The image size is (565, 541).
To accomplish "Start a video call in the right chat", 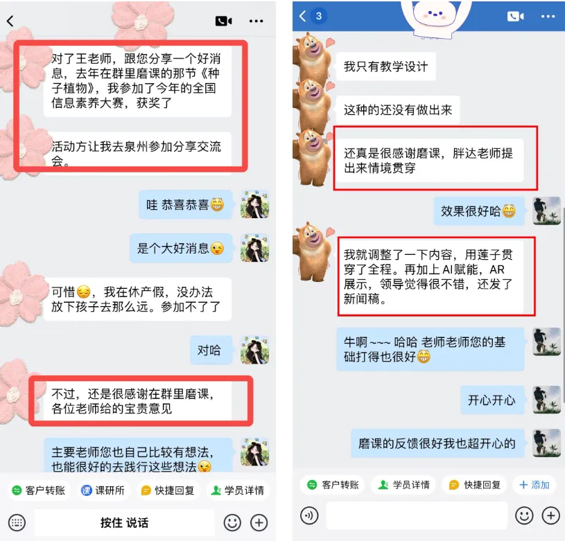I will (x=515, y=16).
